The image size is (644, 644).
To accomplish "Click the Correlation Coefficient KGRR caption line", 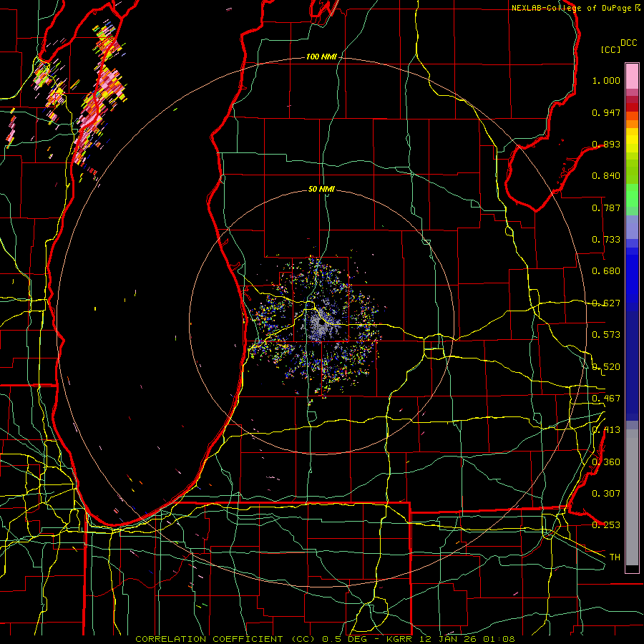I will point(325,639).
